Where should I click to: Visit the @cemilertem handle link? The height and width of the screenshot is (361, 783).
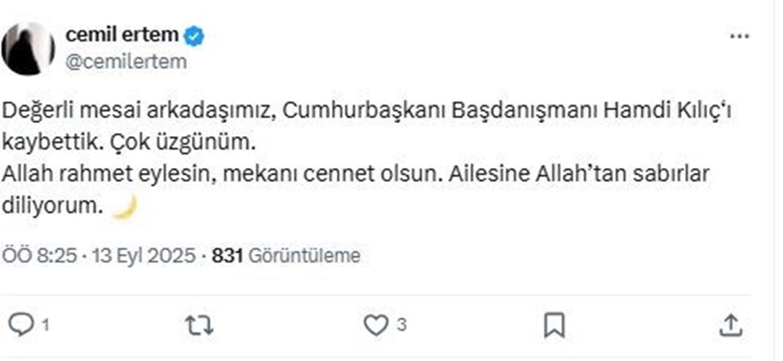click(x=126, y=62)
